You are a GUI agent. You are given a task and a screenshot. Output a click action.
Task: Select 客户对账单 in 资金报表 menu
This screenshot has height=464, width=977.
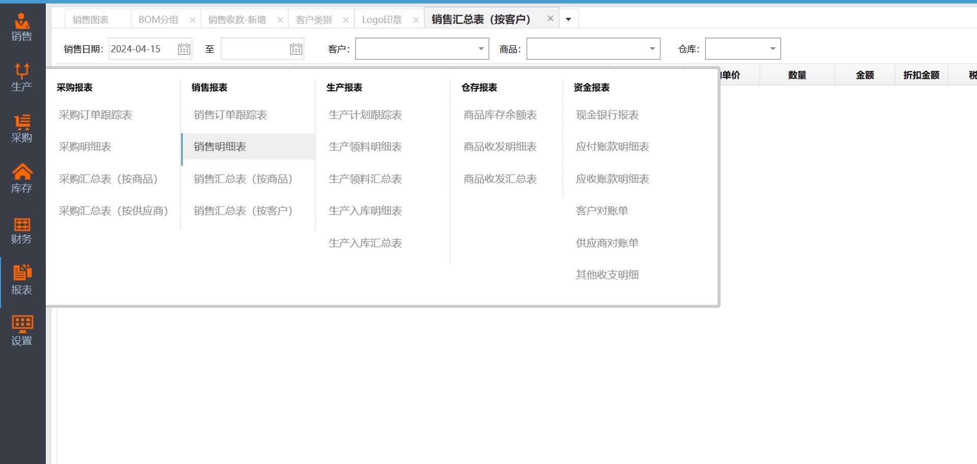(x=602, y=211)
